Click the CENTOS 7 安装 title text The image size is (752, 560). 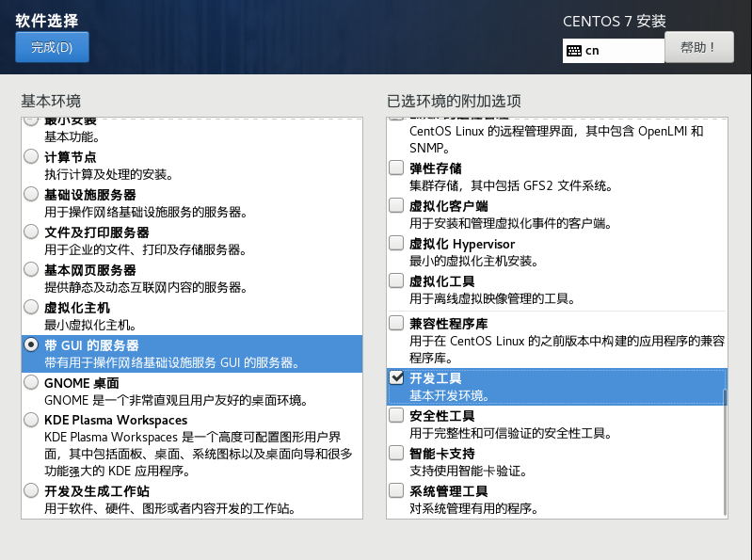coord(615,21)
